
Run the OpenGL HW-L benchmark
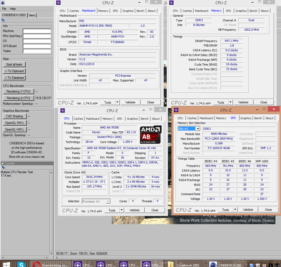tap(15, 129)
